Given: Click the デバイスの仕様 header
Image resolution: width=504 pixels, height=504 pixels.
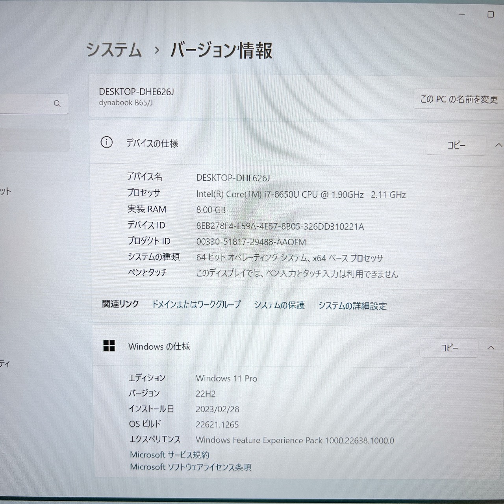Looking at the screenshot, I should (152, 143).
